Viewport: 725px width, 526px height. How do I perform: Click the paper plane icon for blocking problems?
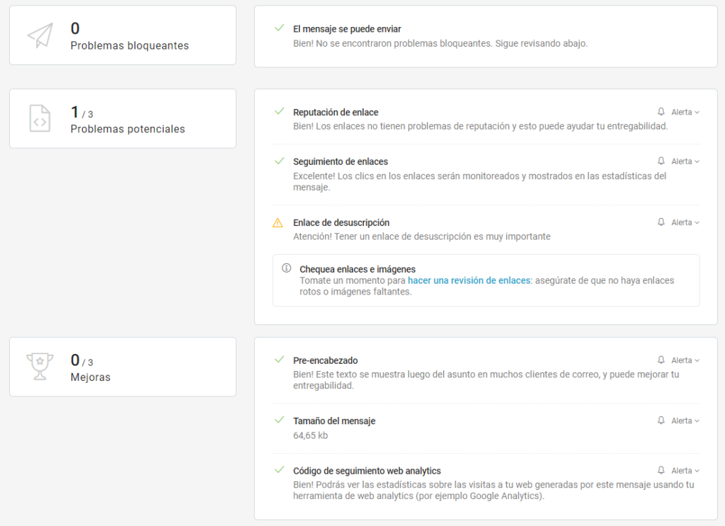pos(40,35)
